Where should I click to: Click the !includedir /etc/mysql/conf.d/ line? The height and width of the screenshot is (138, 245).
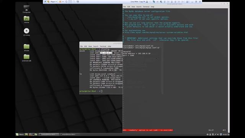point(138,46)
